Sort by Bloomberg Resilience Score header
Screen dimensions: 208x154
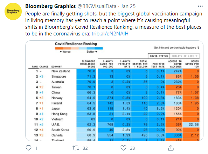pos(88,64)
